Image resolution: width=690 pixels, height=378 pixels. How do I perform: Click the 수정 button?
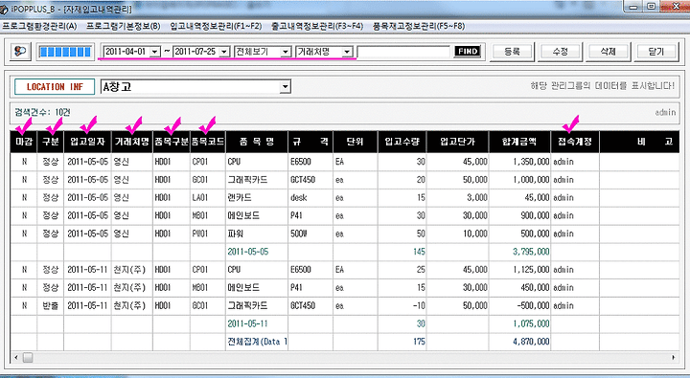(561, 52)
